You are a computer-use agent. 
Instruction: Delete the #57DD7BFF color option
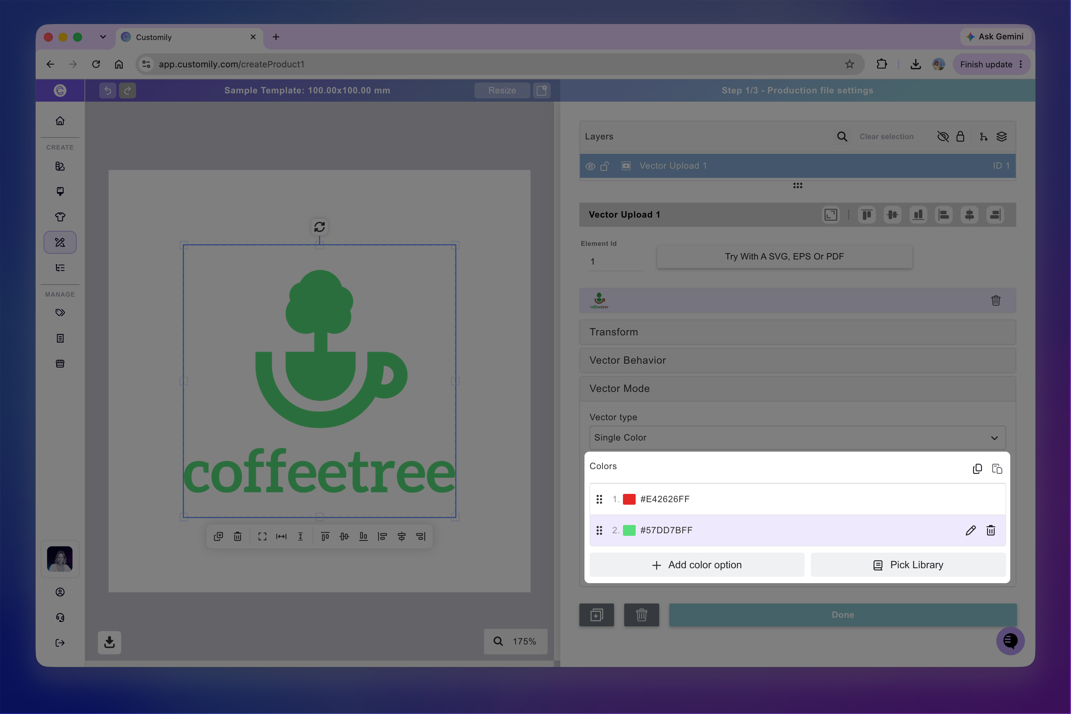coord(991,530)
